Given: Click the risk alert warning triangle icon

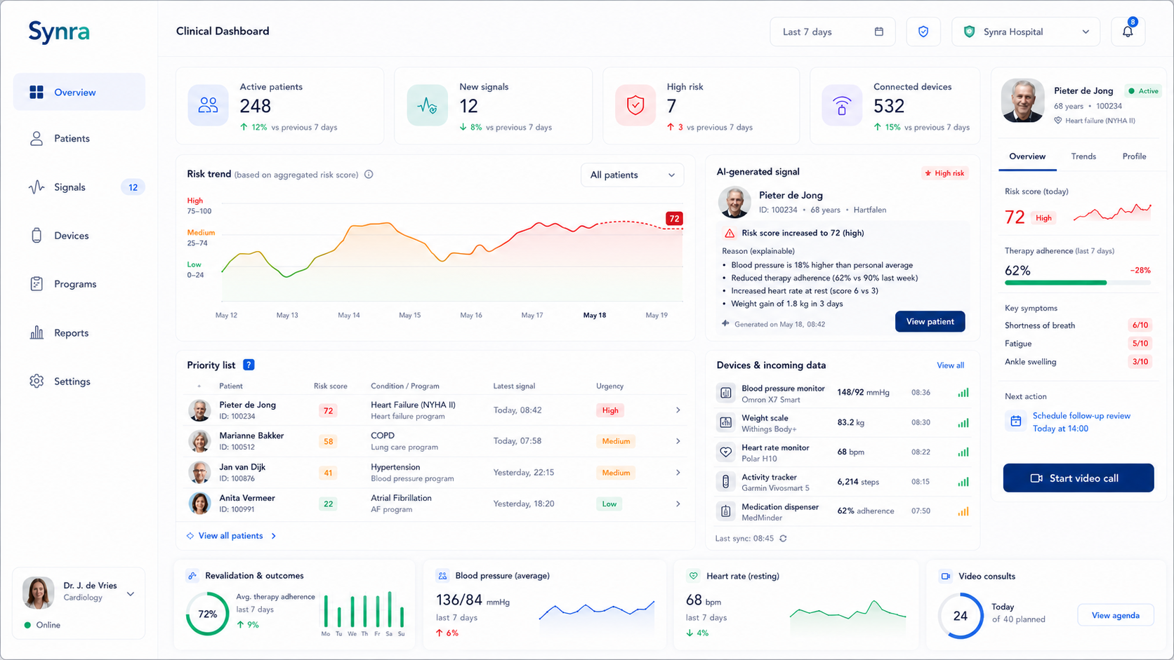Looking at the screenshot, I should tap(730, 233).
